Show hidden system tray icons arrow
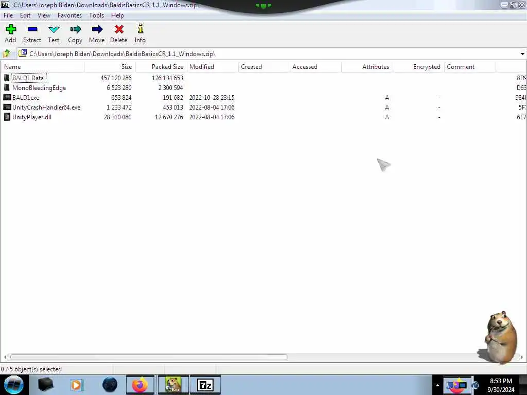527x395 pixels. click(x=437, y=385)
